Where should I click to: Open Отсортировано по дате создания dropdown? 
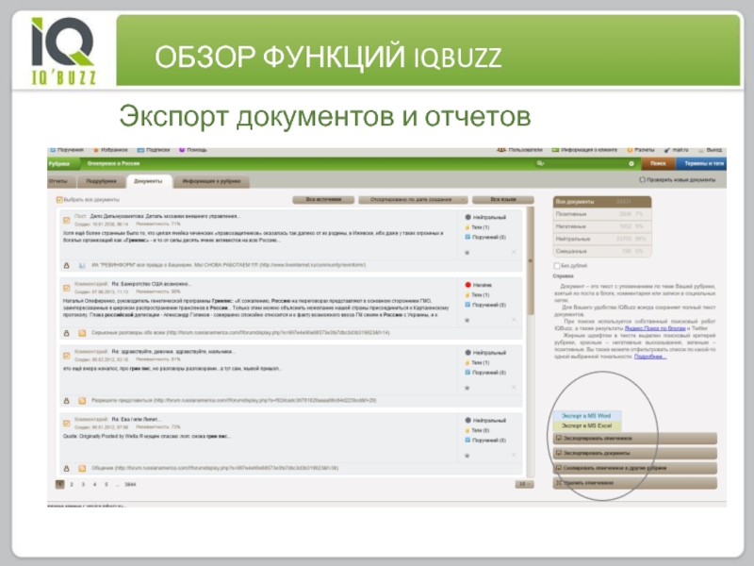click(413, 200)
